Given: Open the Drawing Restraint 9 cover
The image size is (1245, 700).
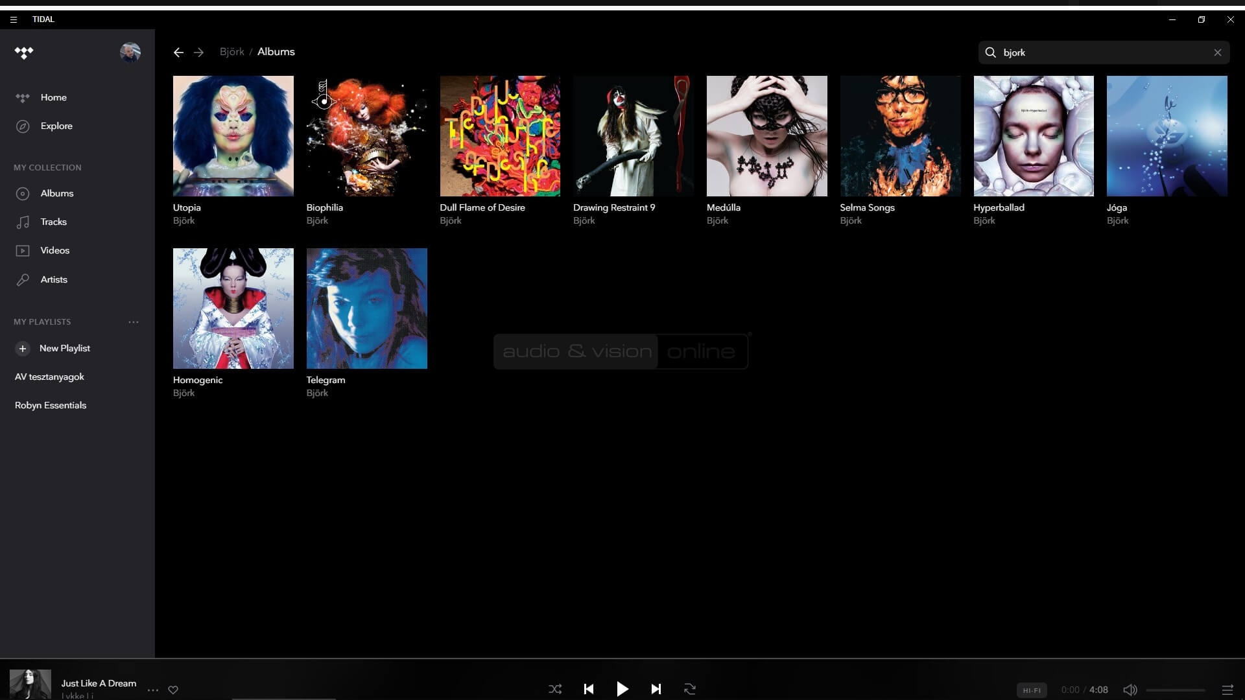Looking at the screenshot, I should 634,136.
